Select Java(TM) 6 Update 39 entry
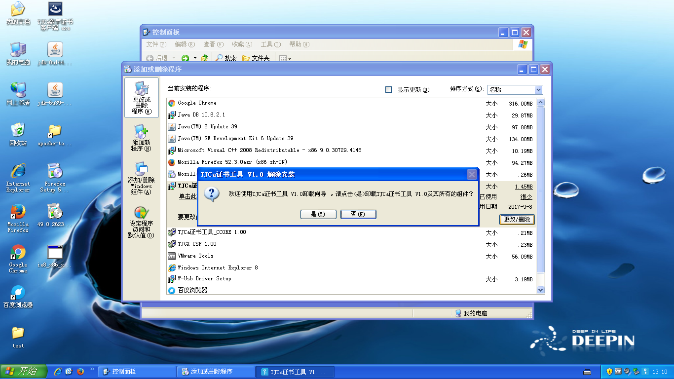 point(351,127)
